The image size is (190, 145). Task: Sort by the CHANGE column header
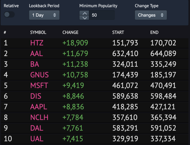pos(70,33)
